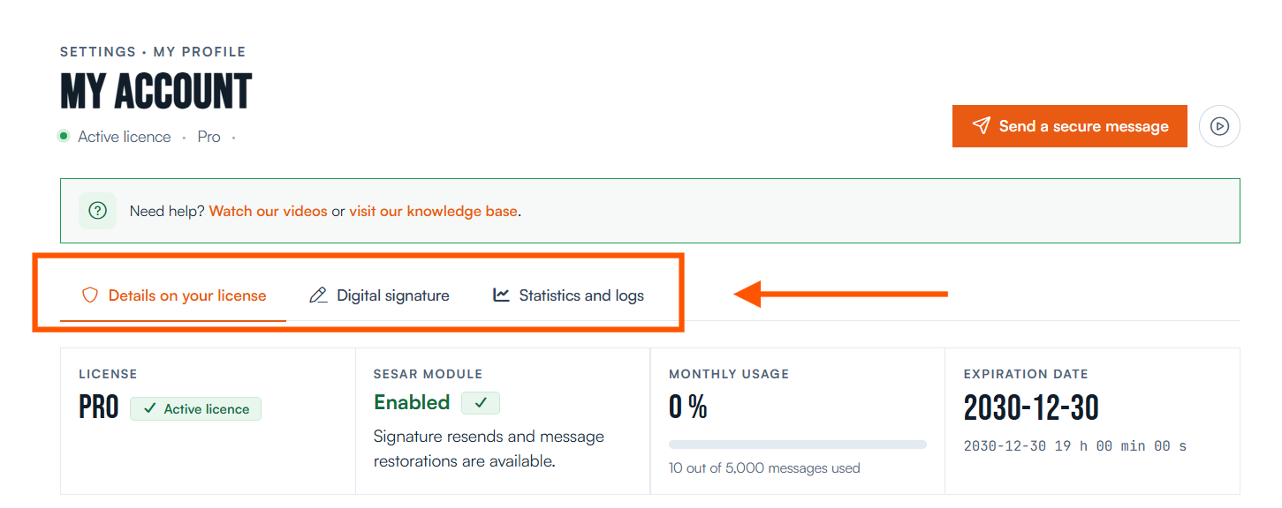Click the shield icon on license tab
1282x508 pixels.
point(89,295)
